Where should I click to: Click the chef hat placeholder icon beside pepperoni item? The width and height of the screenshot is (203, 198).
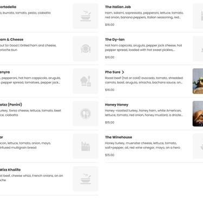tap(86, 81)
